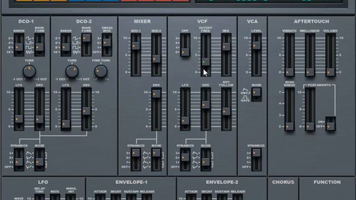The height and width of the screenshot is (200, 356).
Task: Toggle VCA Mode between ENV 2 and Gate
Action: pos(256,94)
